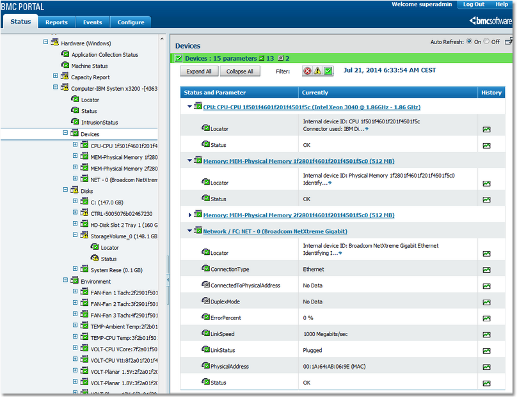
Task: Expand the second Physical Memory section
Action: click(x=189, y=215)
